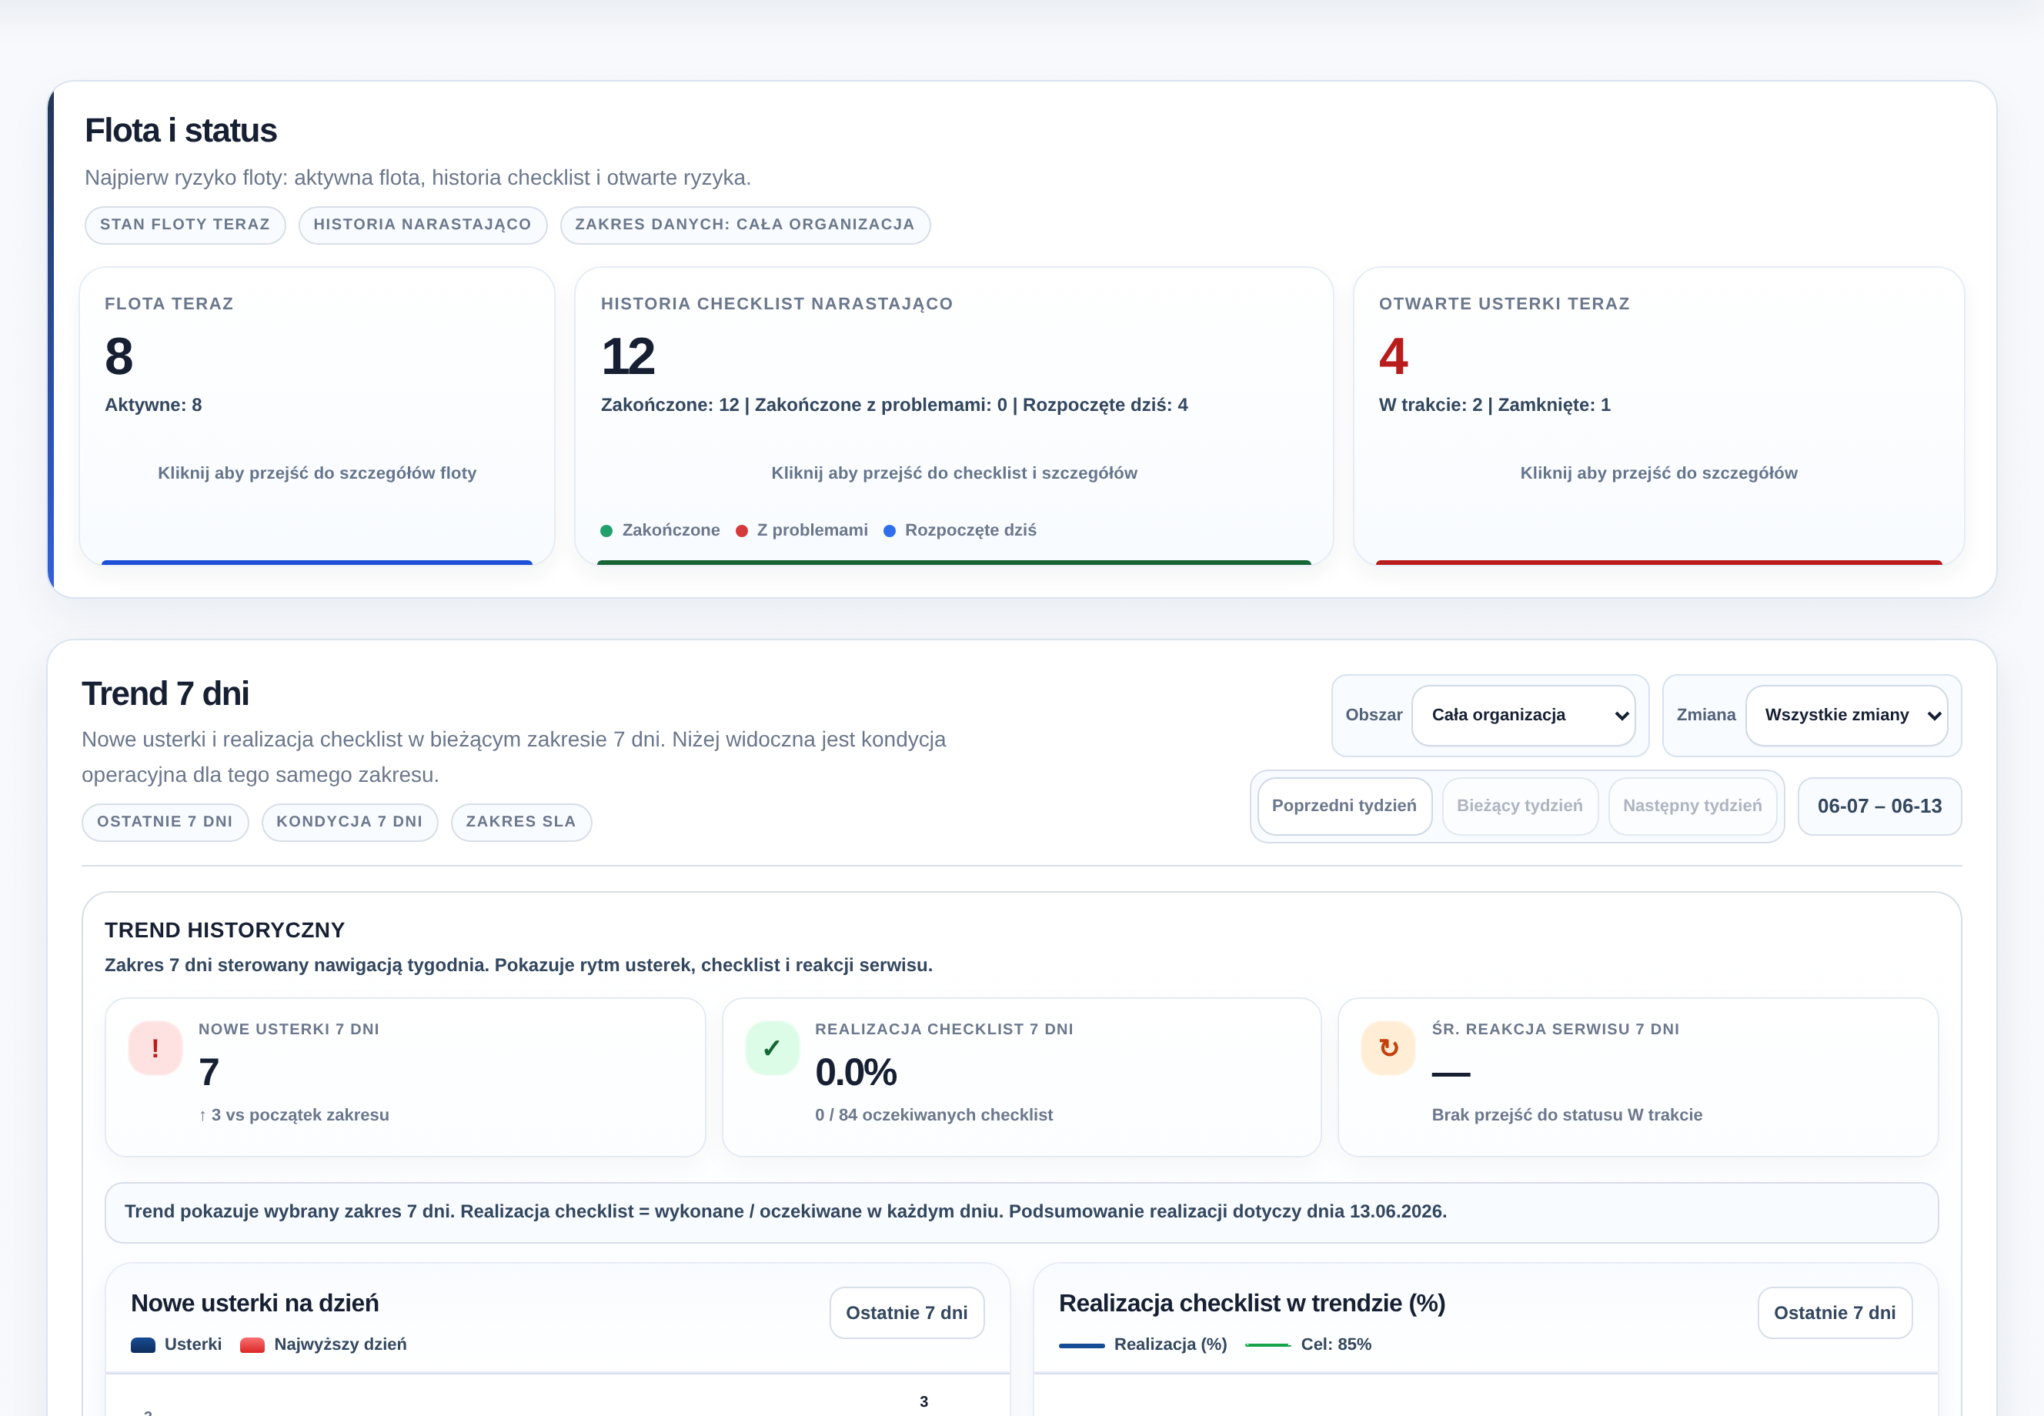Click the text Brak przejść do statusu W trakcie
Screen dimensions: 2044x1416
[x=1567, y=1114]
